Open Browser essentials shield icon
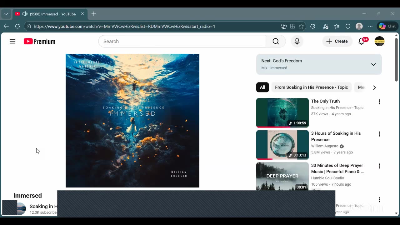Image resolution: width=400 pixels, height=225 pixels. (348, 26)
